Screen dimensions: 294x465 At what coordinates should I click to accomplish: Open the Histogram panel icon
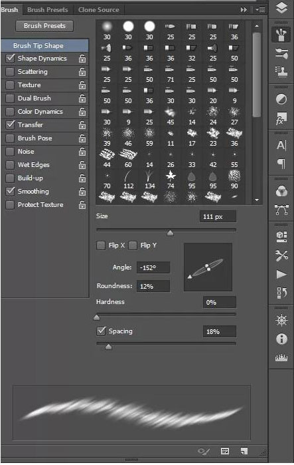click(x=281, y=358)
